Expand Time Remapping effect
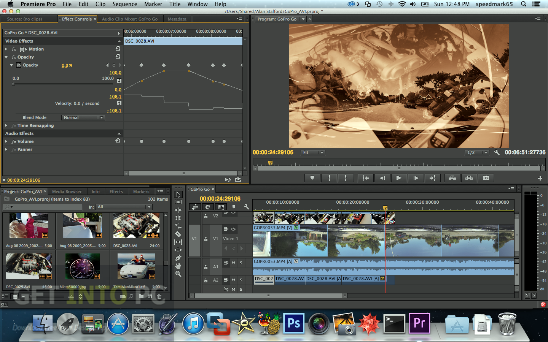 (x=6, y=125)
